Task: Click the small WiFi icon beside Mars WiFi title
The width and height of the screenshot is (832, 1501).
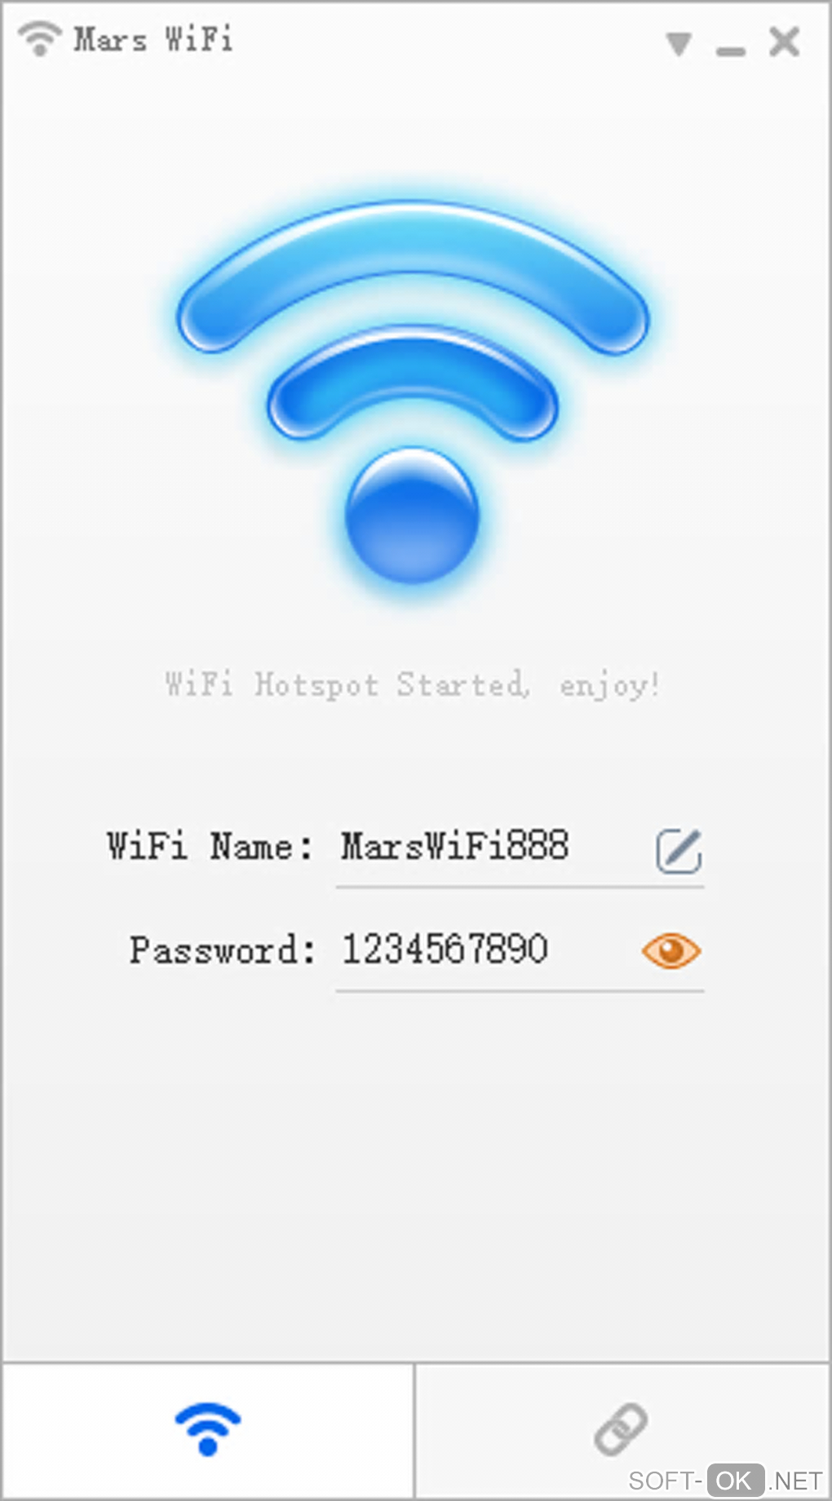Action: (x=39, y=38)
